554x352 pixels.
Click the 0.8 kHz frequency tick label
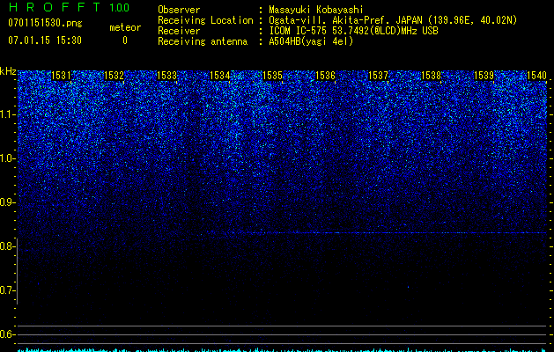click(7, 246)
